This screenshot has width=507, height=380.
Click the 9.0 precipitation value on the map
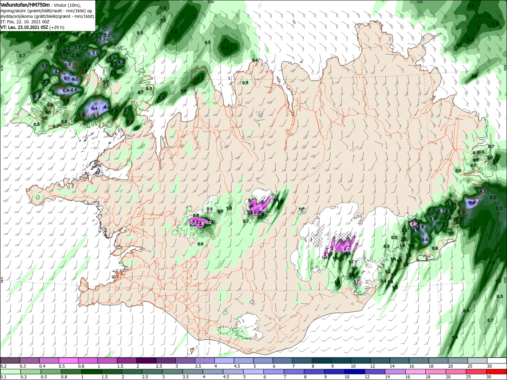pyautogui.click(x=472, y=203)
